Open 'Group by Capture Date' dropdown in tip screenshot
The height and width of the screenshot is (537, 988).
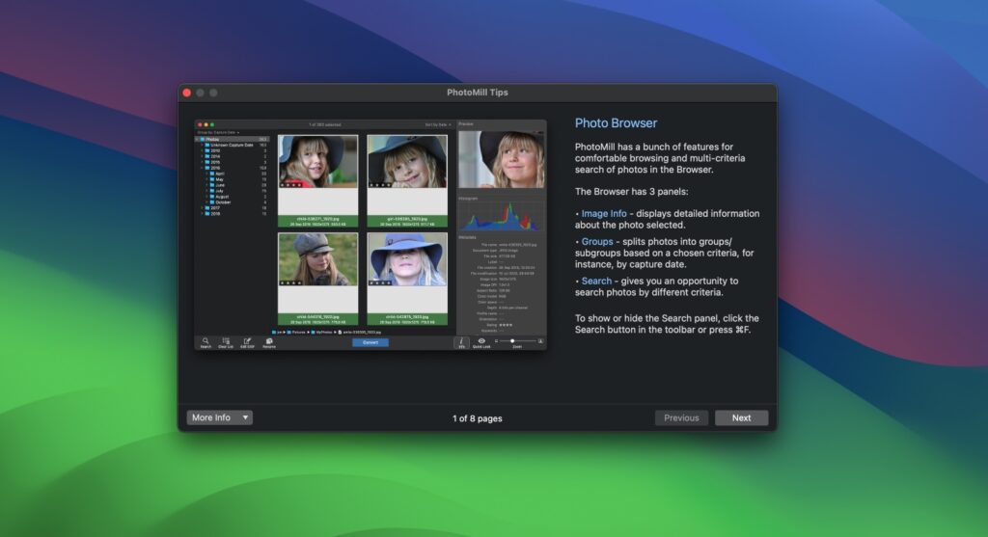218,132
